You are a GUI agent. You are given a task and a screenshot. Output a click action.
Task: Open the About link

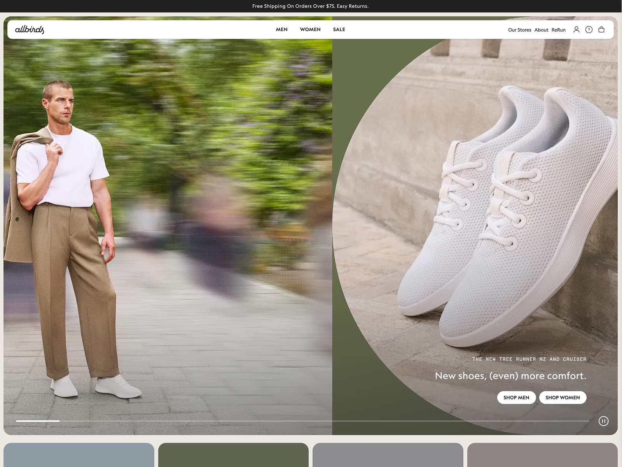pyautogui.click(x=541, y=30)
